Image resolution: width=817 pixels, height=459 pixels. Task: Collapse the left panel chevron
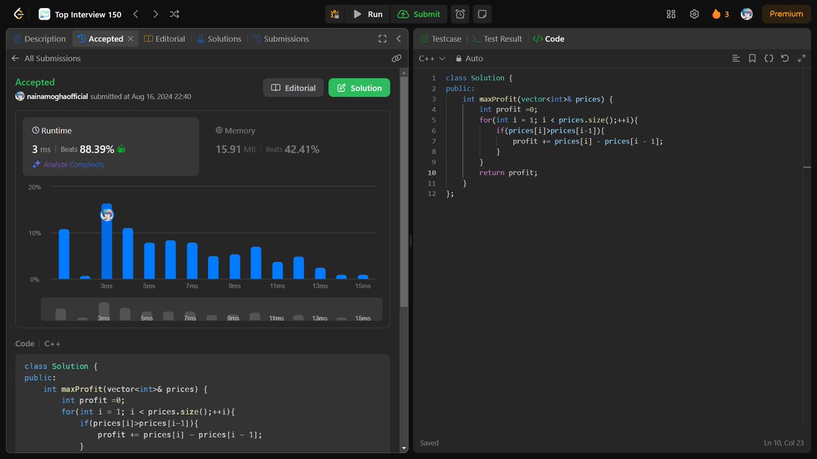click(398, 39)
